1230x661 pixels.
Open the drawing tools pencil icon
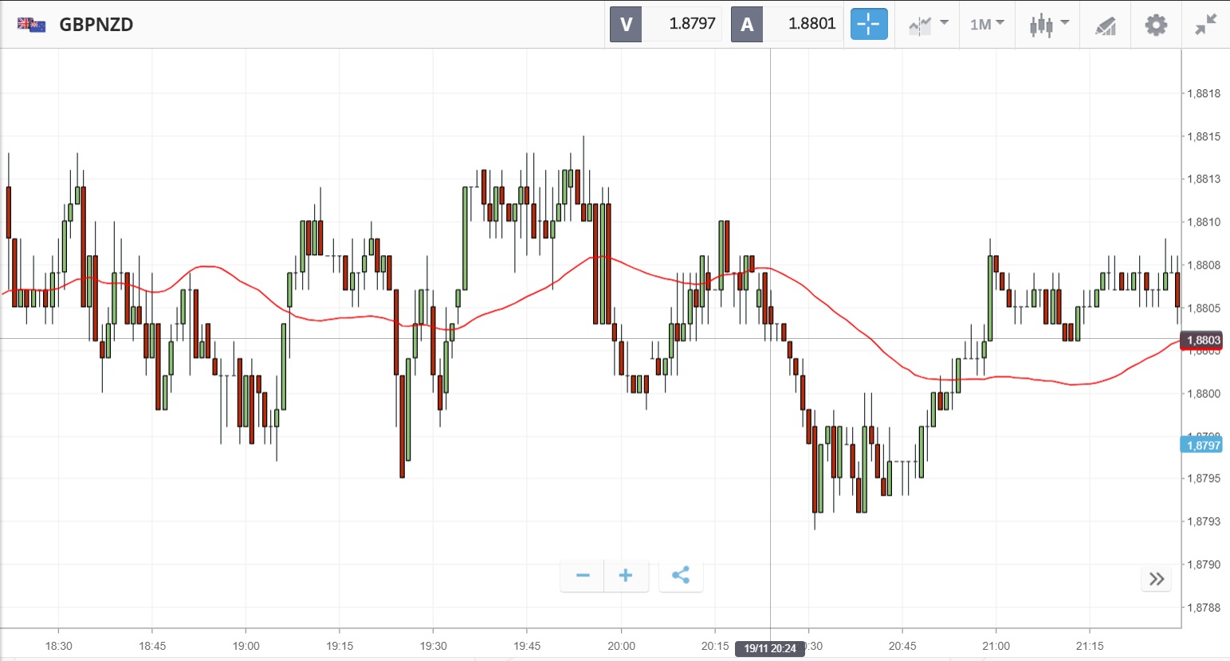[x=1105, y=26]
